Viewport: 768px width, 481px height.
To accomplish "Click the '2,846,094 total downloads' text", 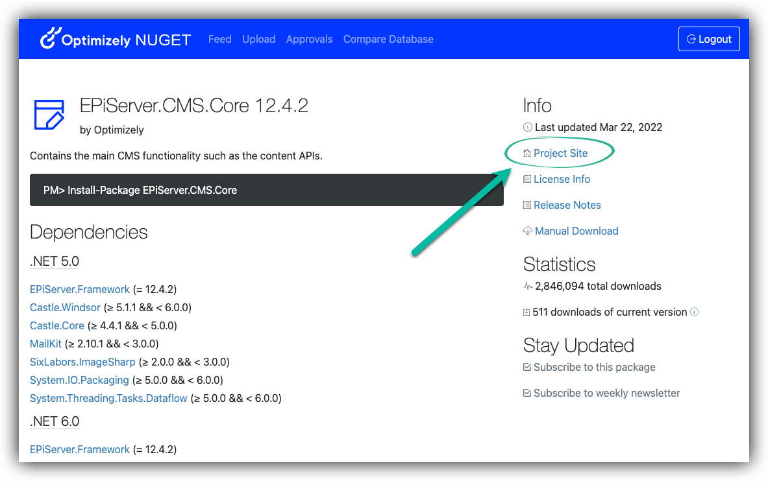I will (x=598, y=287).
